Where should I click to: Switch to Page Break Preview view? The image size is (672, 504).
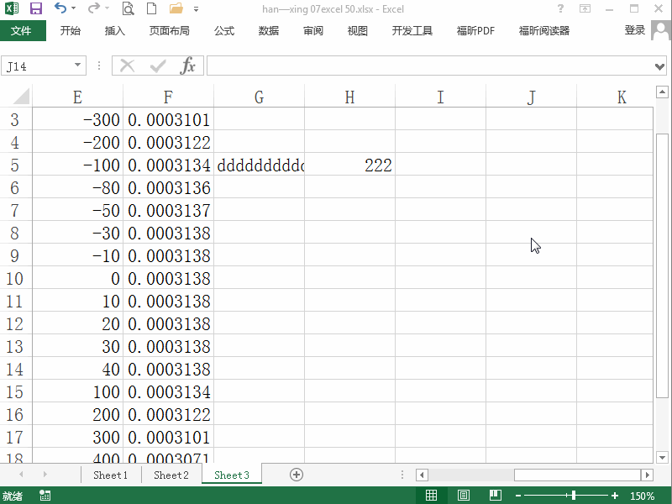click(x=496, y=495)
